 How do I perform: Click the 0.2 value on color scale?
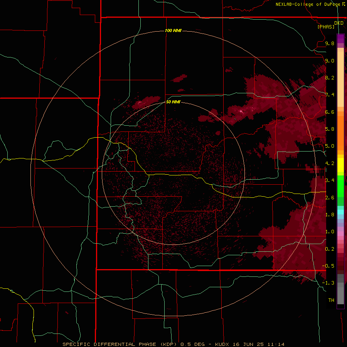coord(330,249)
